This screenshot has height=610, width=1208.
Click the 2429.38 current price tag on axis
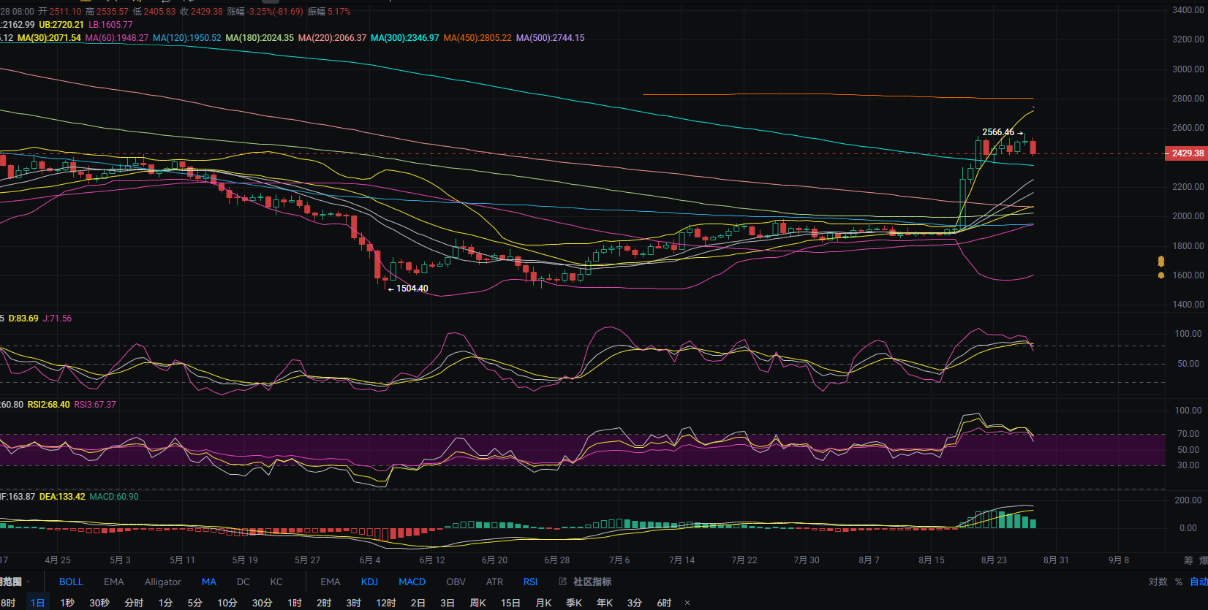(1185, 153)
